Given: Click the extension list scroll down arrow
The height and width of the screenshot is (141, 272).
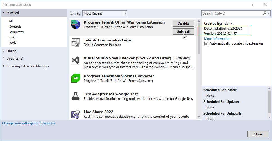Looking at the screenshot, I should pos(199,117).
